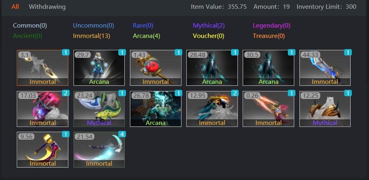
Task: Select the Arcana item priced 30.5
Action: click(269, 68)
